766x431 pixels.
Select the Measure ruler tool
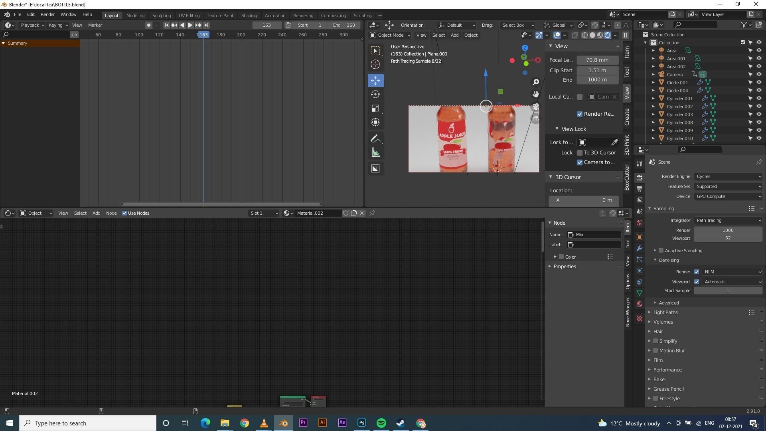click(375, 153)
